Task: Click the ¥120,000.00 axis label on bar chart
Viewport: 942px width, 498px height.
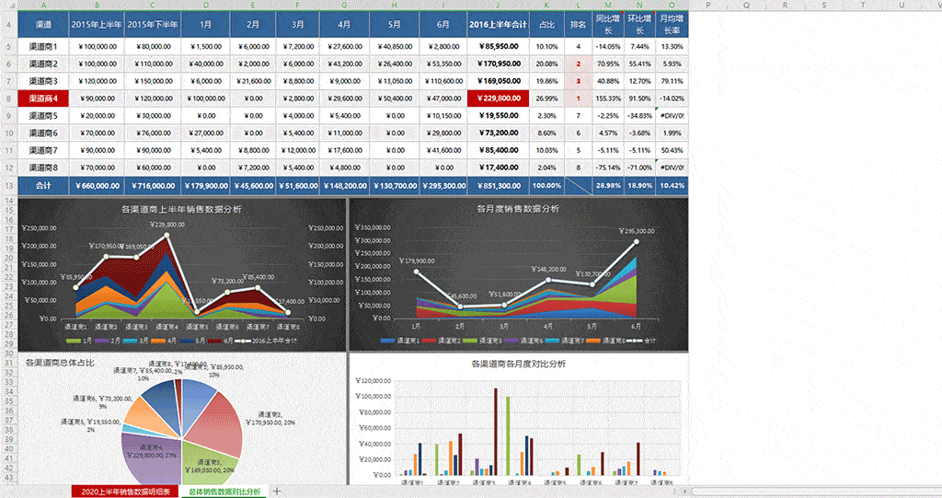Action: (373, 381)
